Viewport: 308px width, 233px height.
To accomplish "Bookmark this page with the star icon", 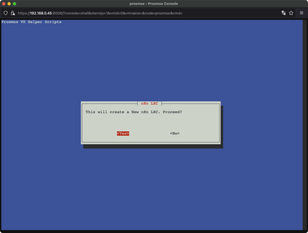I will [x=291, y=13].
